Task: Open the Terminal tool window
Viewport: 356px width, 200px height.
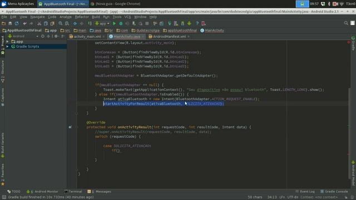Action: coord(73,192)
